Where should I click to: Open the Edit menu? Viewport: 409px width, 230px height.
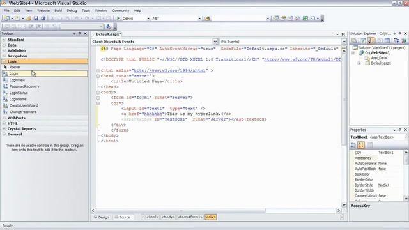(x=17, y=11)
